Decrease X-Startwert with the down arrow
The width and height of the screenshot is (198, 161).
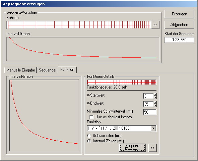pyautogui.click(x=155, y=98)
